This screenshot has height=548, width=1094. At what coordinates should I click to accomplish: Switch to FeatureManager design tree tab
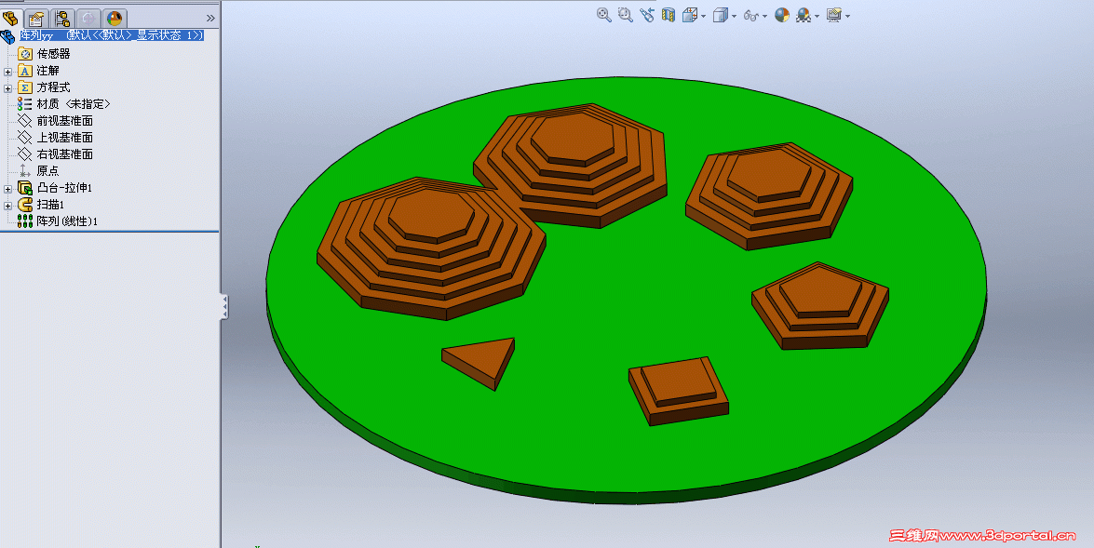(x=11, y=18)
